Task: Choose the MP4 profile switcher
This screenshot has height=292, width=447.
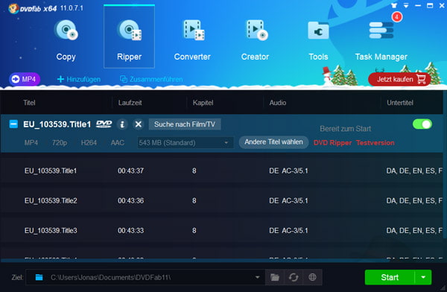Action: (25, 79)
